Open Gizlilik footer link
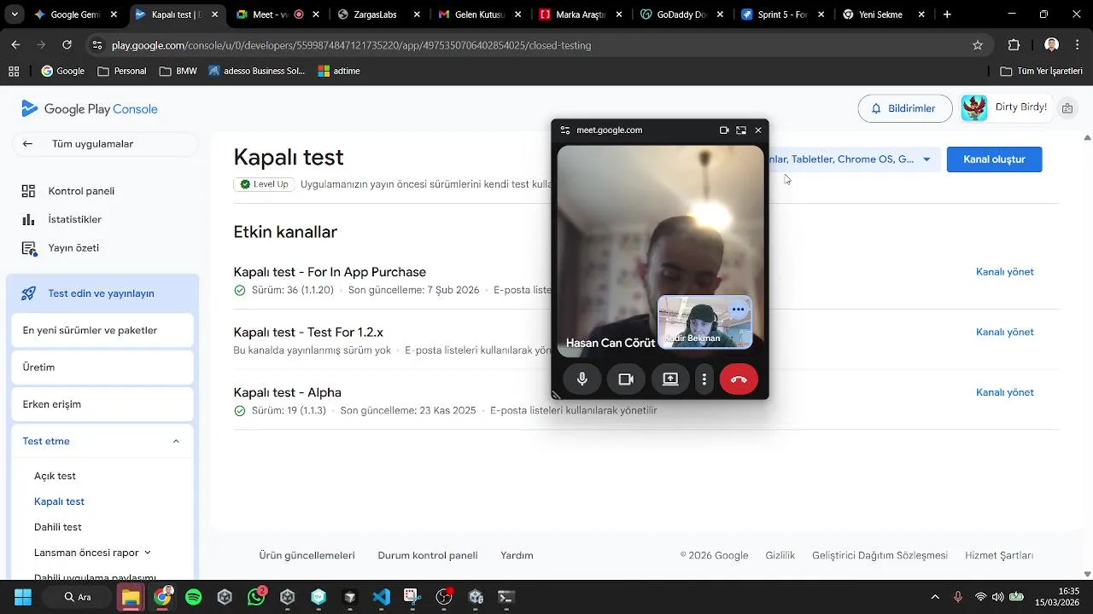 pyautogui.click(x=780, y=555)
